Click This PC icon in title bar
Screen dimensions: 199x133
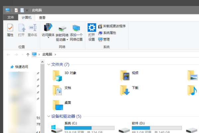8,10
